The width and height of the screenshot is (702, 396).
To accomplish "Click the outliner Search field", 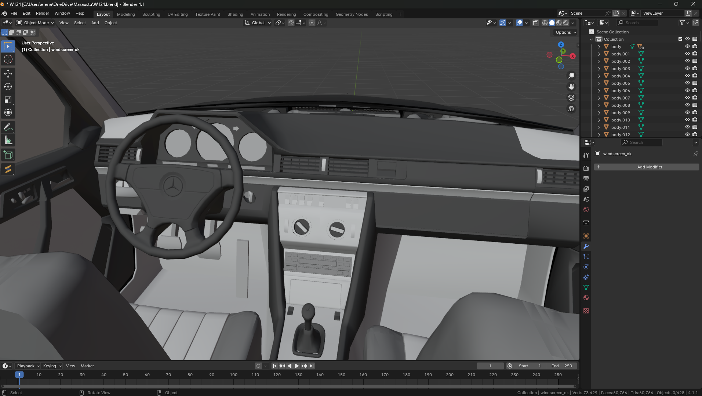I will point(637,23).
